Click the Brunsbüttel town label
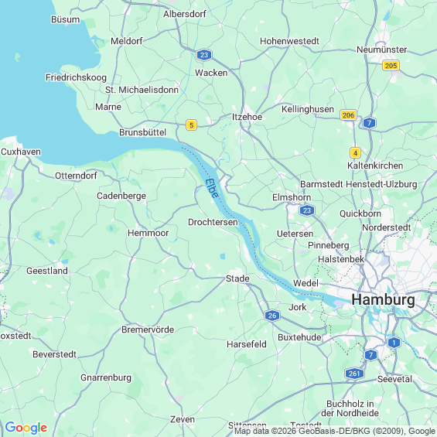Screen dimensions: 437x437 (x=142, y=132)
